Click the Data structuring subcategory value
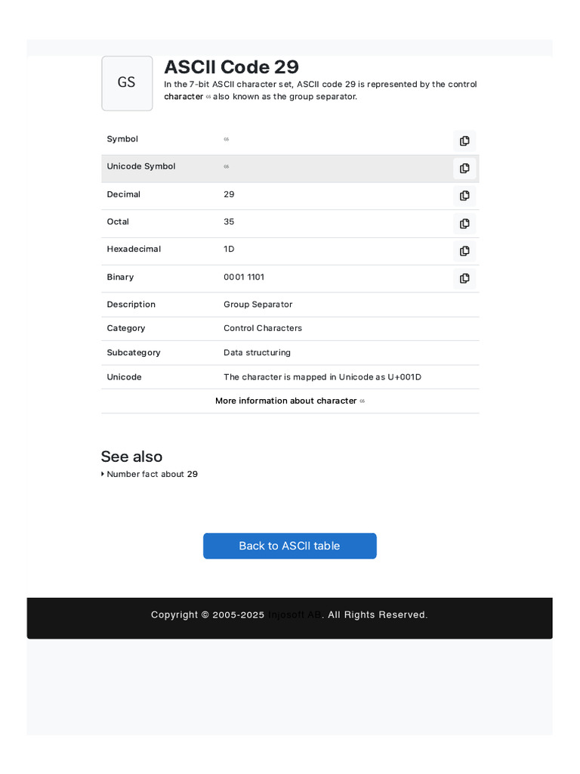The width and height of the screenshot is (580, 774). tap(257, 352)
